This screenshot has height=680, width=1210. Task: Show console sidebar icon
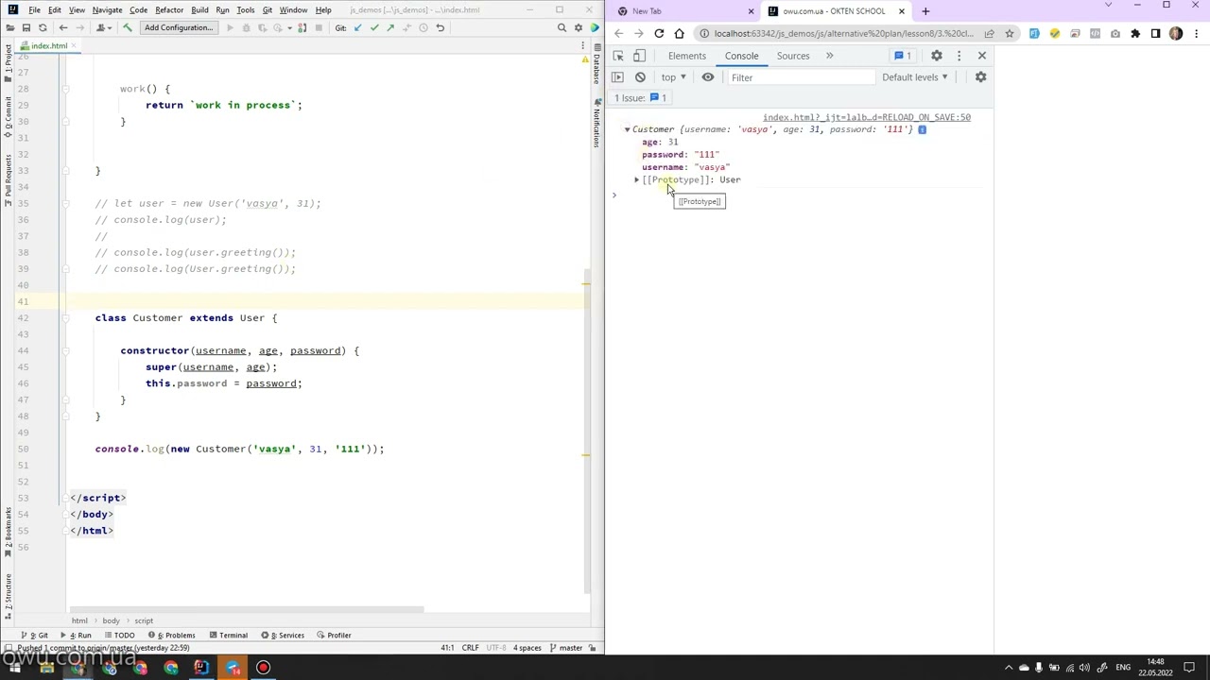click(618, 77)
